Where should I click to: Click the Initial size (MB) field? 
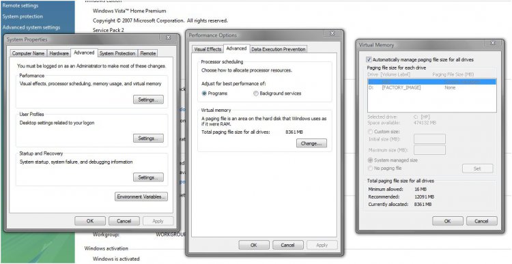pos(429,138)
